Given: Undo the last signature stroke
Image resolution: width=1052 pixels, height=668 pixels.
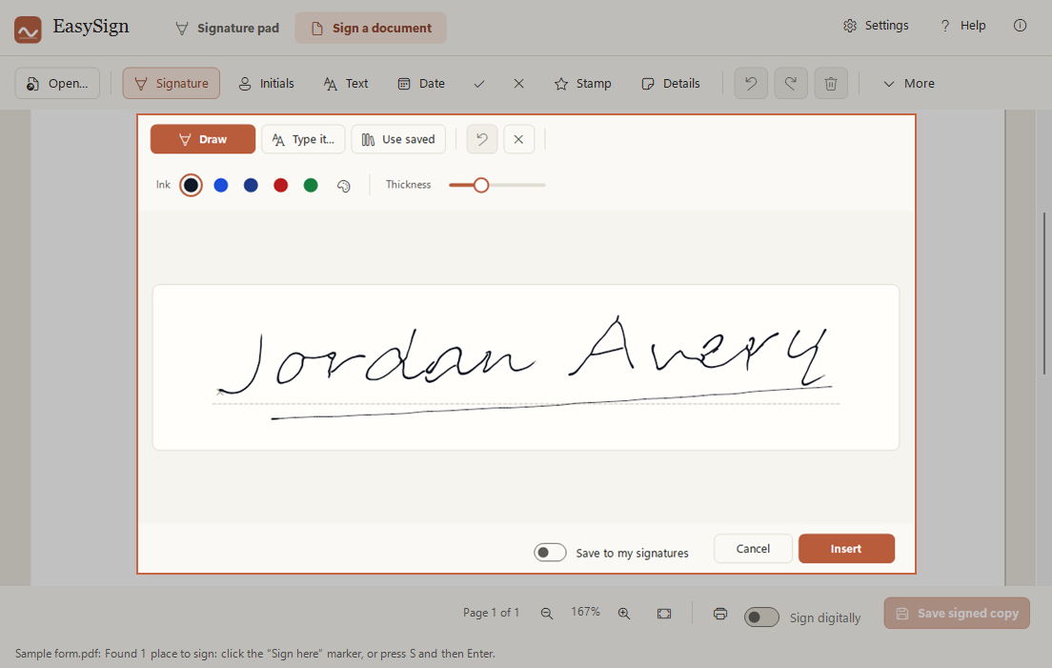Looking at the screenshot, I should pyautogui.click(x=482, y=139).
